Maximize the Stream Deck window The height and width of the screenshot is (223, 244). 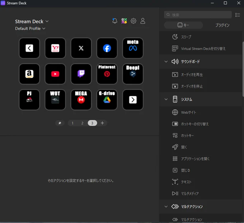225,3
